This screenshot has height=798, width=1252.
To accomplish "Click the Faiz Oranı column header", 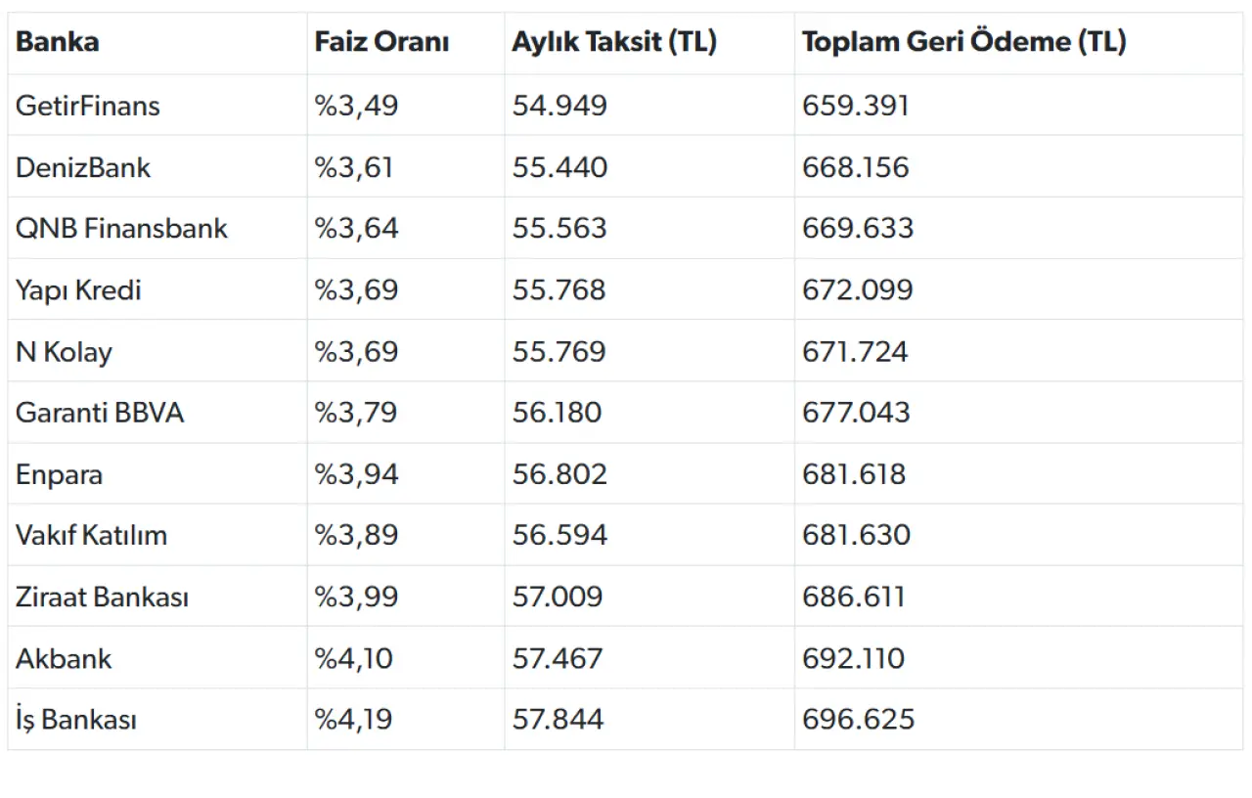I will (x=381, y=42).
